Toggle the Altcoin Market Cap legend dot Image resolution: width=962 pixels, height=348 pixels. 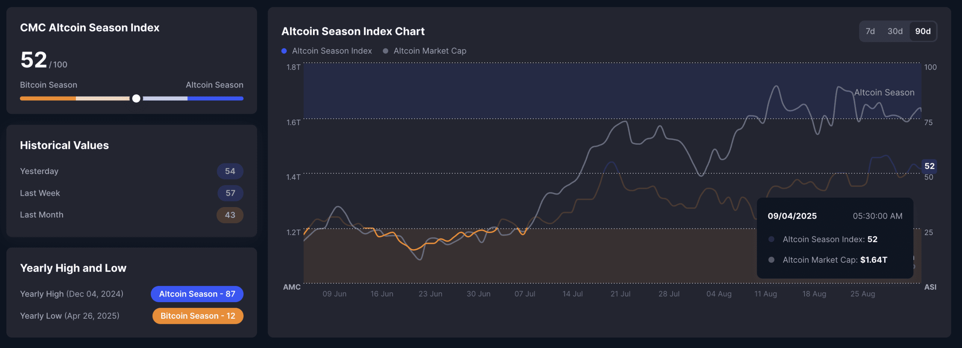click(385, 51)
